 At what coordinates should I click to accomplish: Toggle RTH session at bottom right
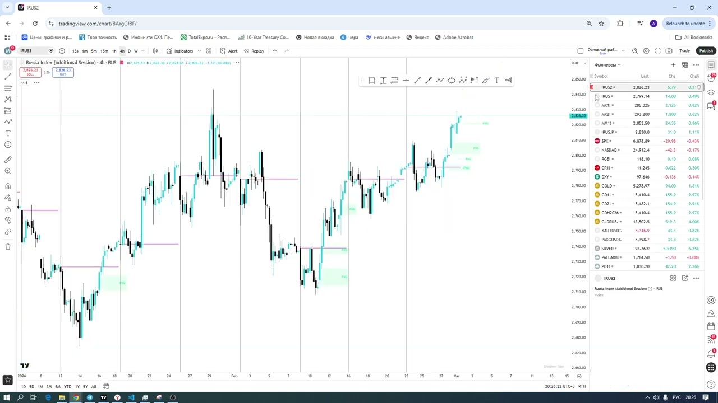[x=582, y=386]
